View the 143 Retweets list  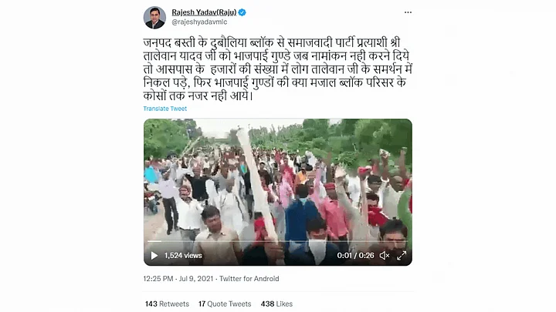(x=167, y=304)
